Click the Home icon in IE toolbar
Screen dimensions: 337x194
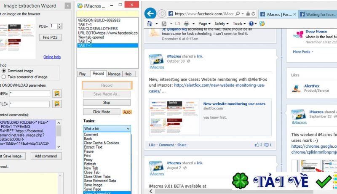(x=150, y=24)
